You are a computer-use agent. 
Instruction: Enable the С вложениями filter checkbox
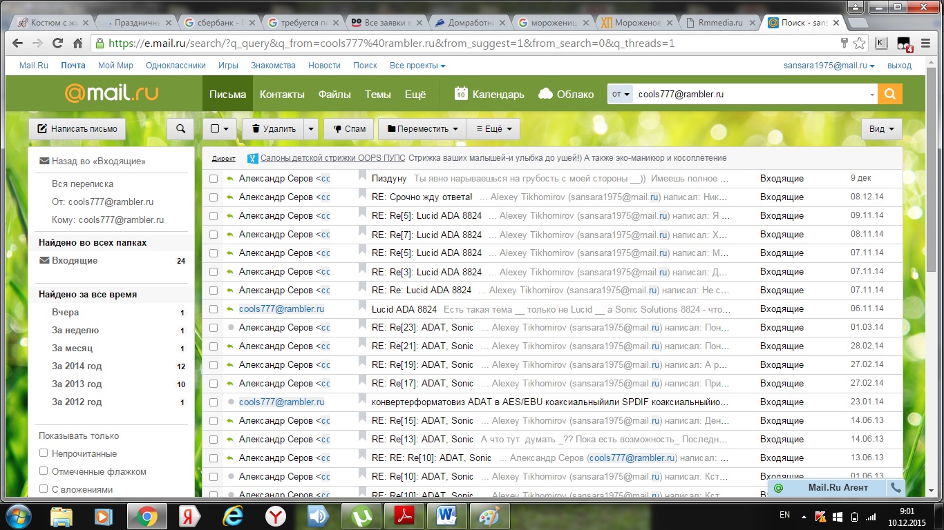(x=44, y=489)
